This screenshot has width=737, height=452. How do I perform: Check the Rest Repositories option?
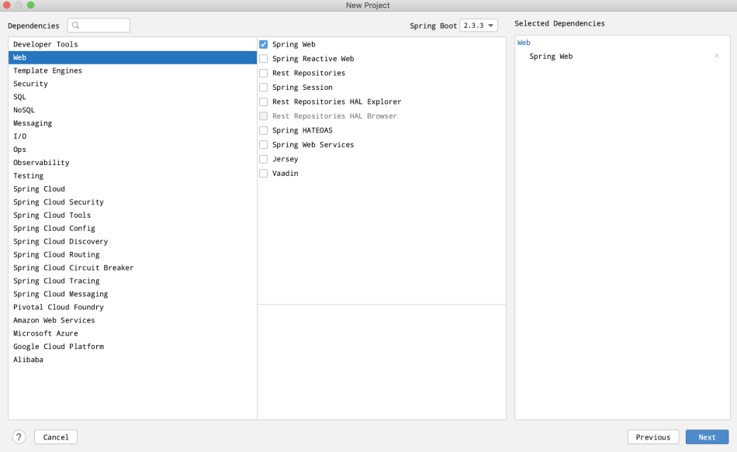click(264, 73)
